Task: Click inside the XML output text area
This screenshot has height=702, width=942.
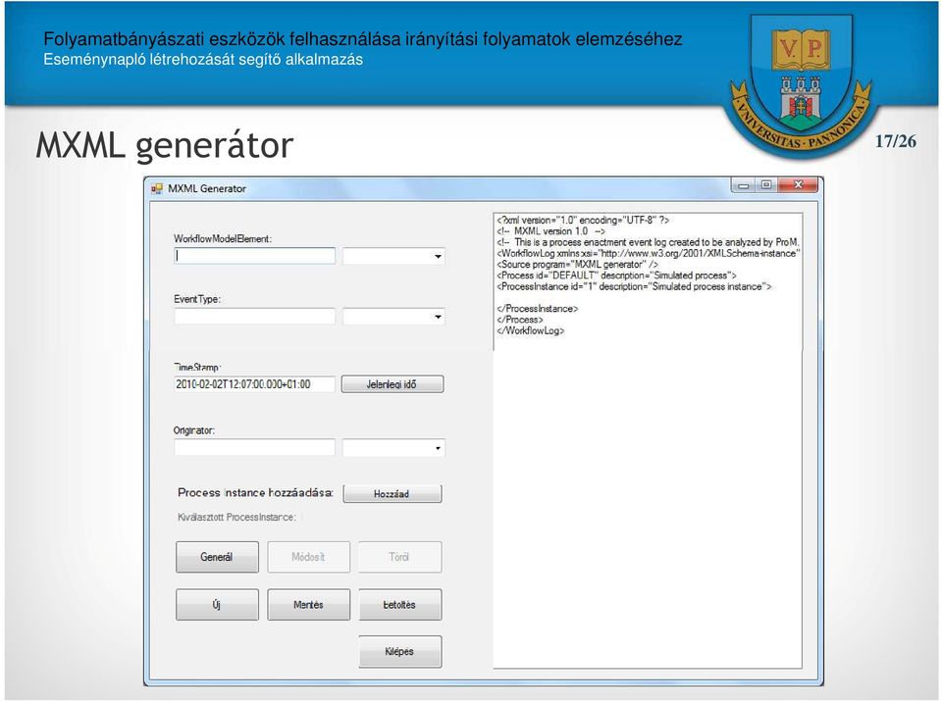Action: click(x=648, y=440)
